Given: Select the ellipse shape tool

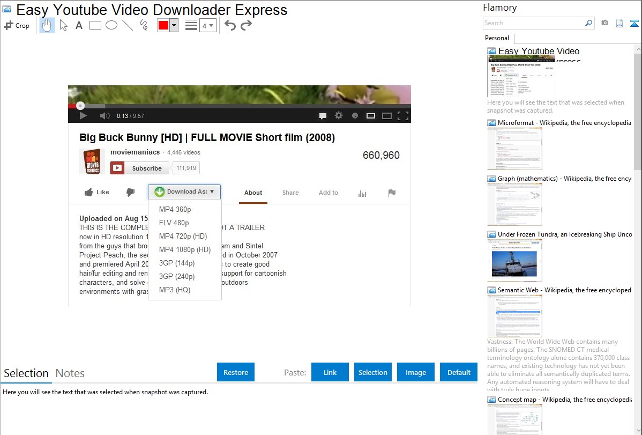Looking at the screenshot, I should tap(111, 25).
